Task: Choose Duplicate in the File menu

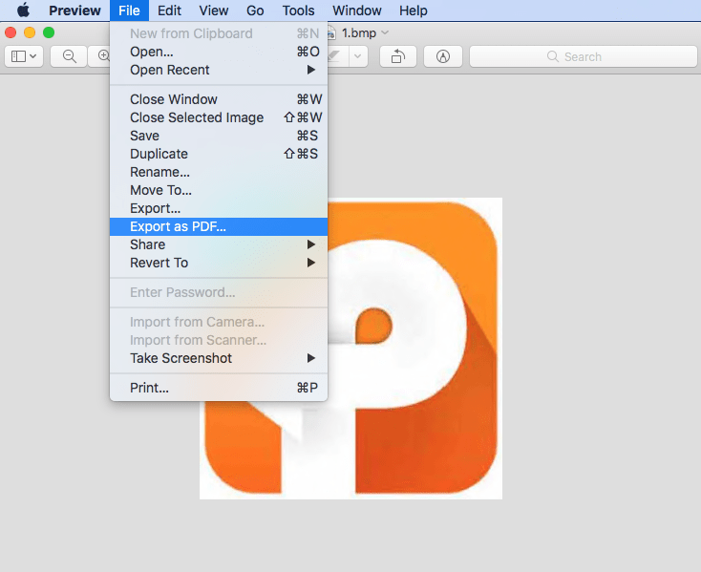Action: [x=219, y=154]
